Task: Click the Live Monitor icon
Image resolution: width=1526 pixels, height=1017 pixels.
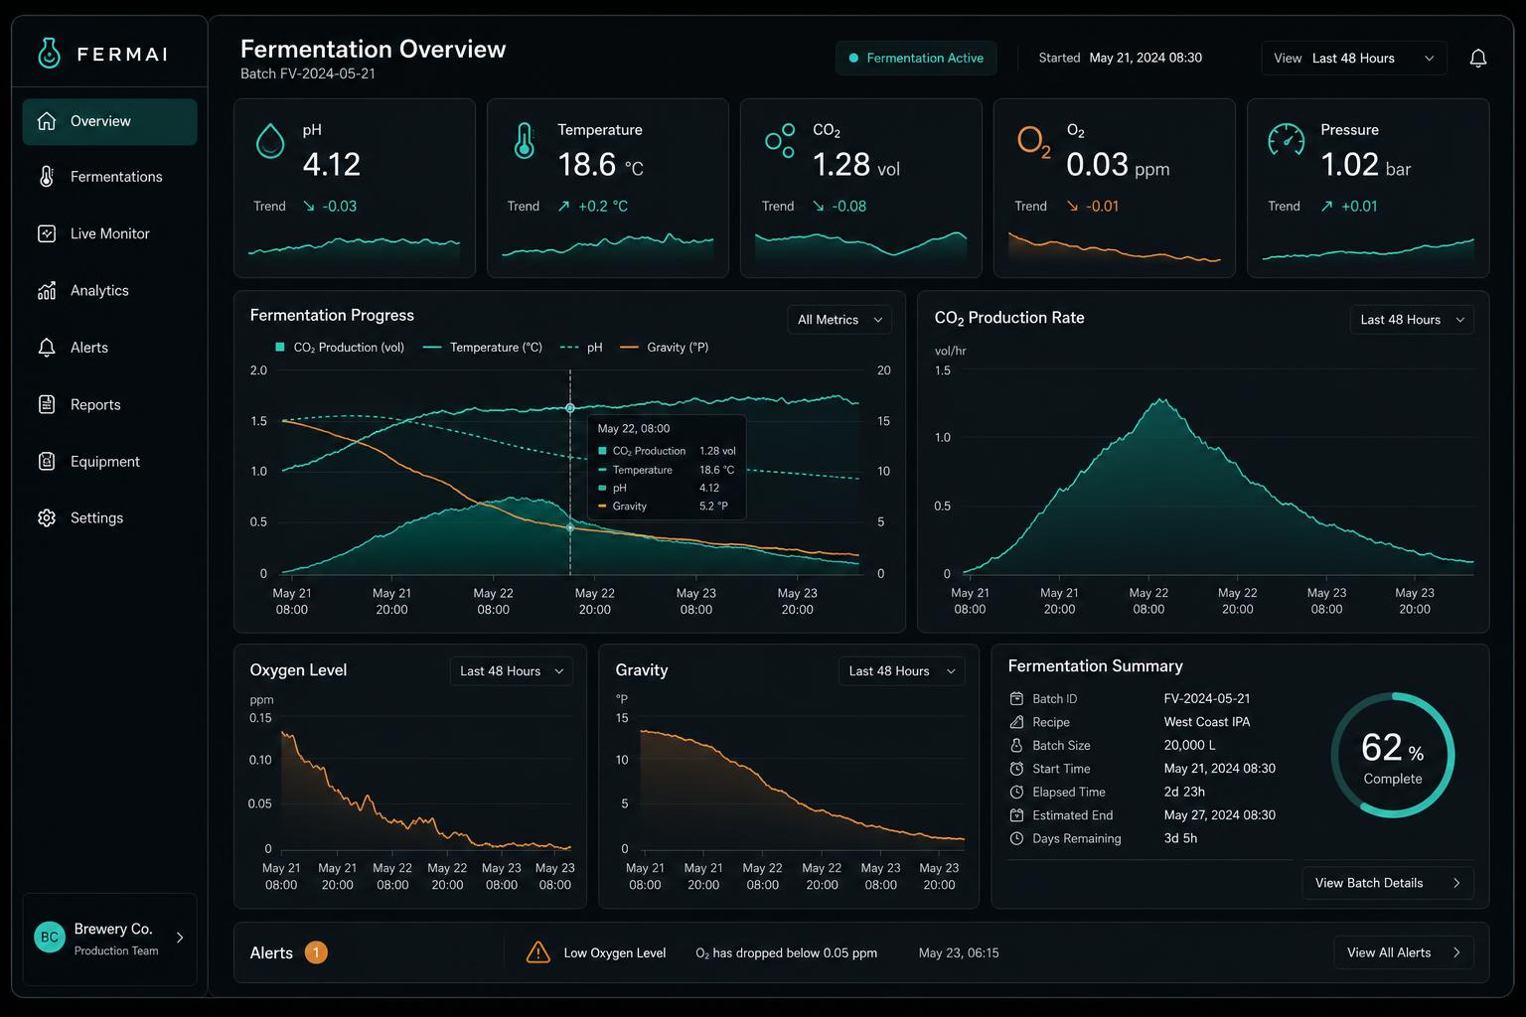Action: [x=47, y=233]
